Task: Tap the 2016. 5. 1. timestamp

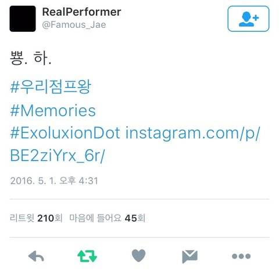Action: tap(54, 181)
